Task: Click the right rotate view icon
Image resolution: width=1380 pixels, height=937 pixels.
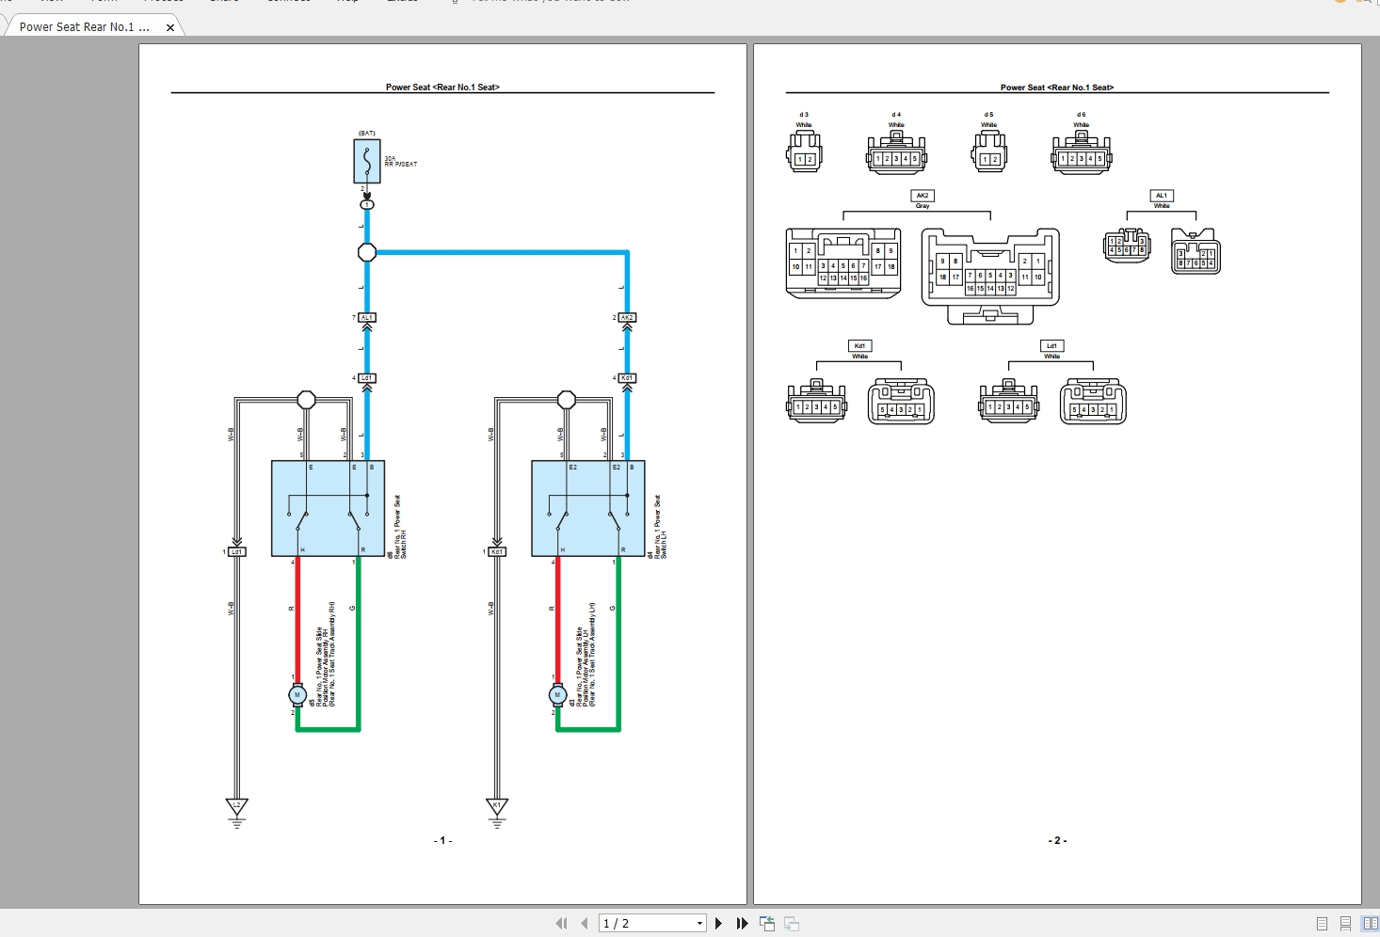Action: (792, 924)
